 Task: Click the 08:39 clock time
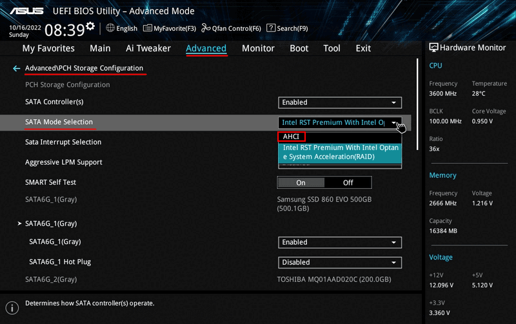coord(64,30)
